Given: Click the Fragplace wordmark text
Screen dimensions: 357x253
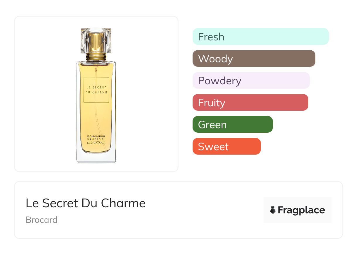Looking at the screenshot, I should coord(301,210).
